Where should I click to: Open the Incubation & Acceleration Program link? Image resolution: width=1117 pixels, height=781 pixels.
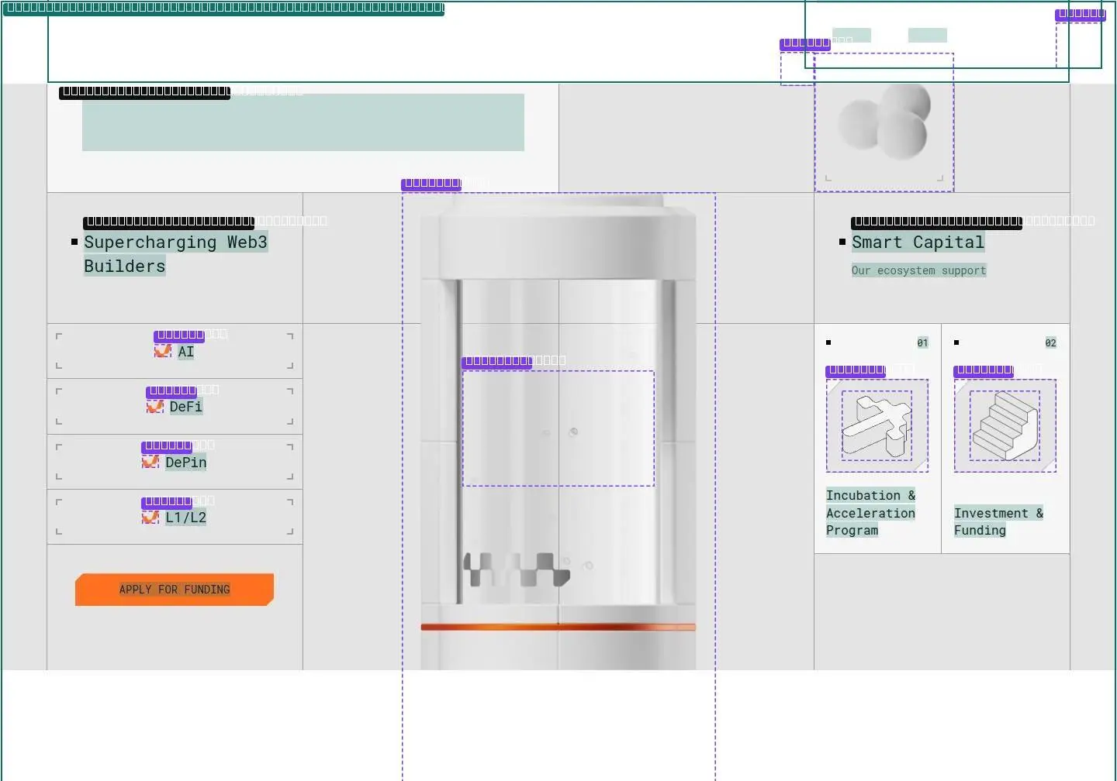[x=870, y=513]
